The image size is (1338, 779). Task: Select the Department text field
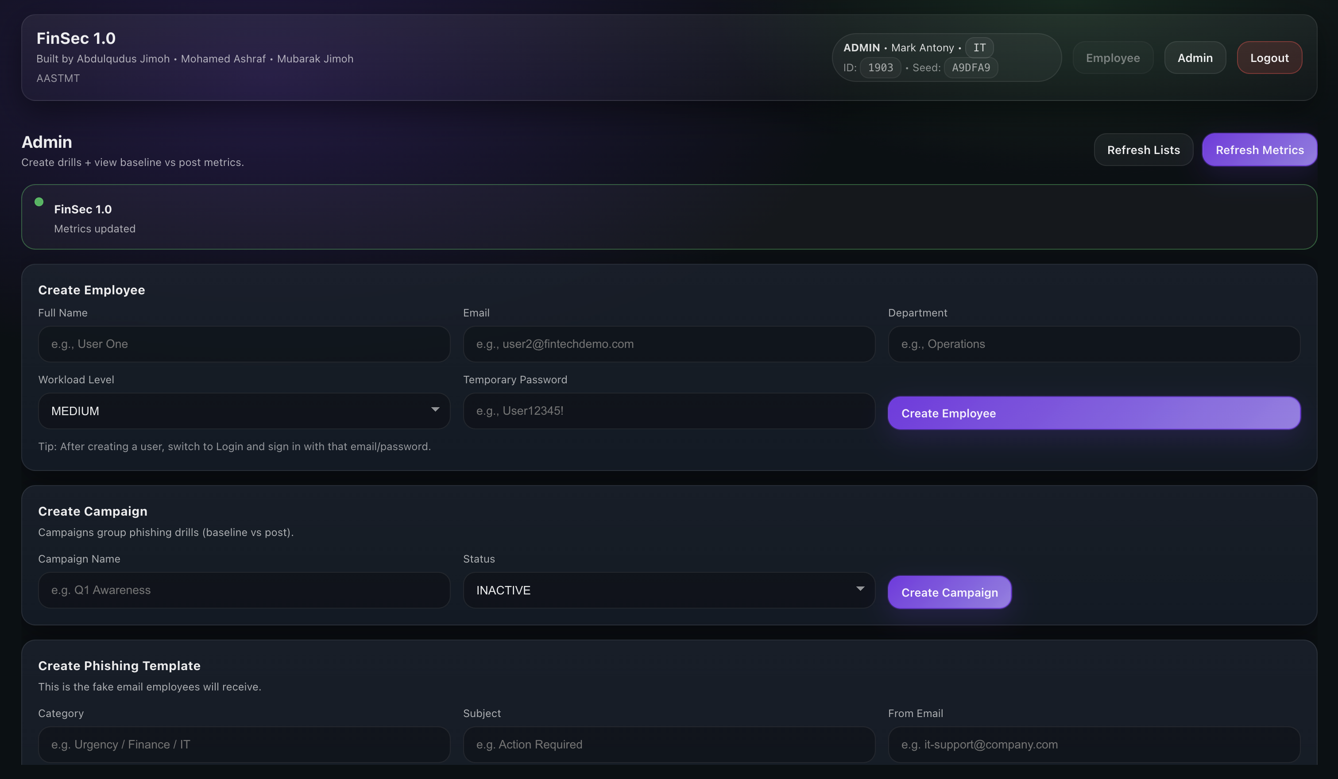pos(1093,344)
